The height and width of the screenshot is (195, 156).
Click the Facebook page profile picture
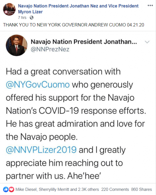(9, 9)
